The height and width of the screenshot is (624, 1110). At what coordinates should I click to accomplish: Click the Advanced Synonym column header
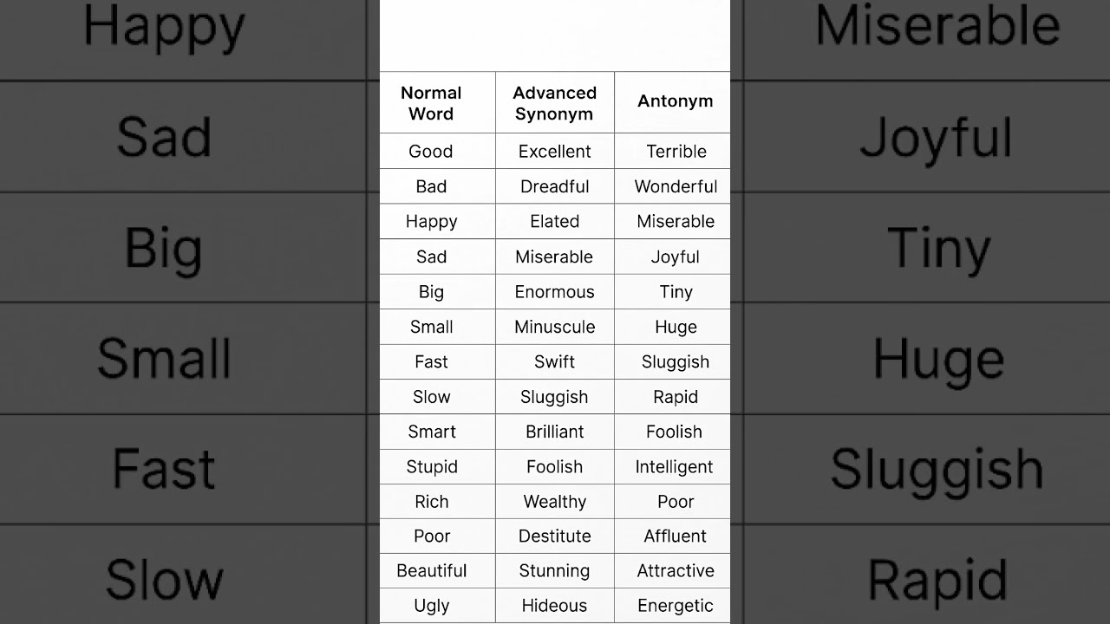[x=554, y=103]
